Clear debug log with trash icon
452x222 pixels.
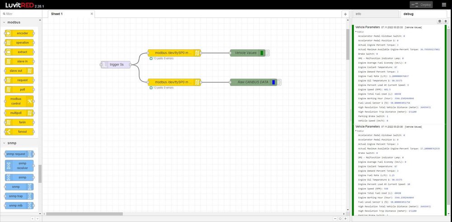445,21
